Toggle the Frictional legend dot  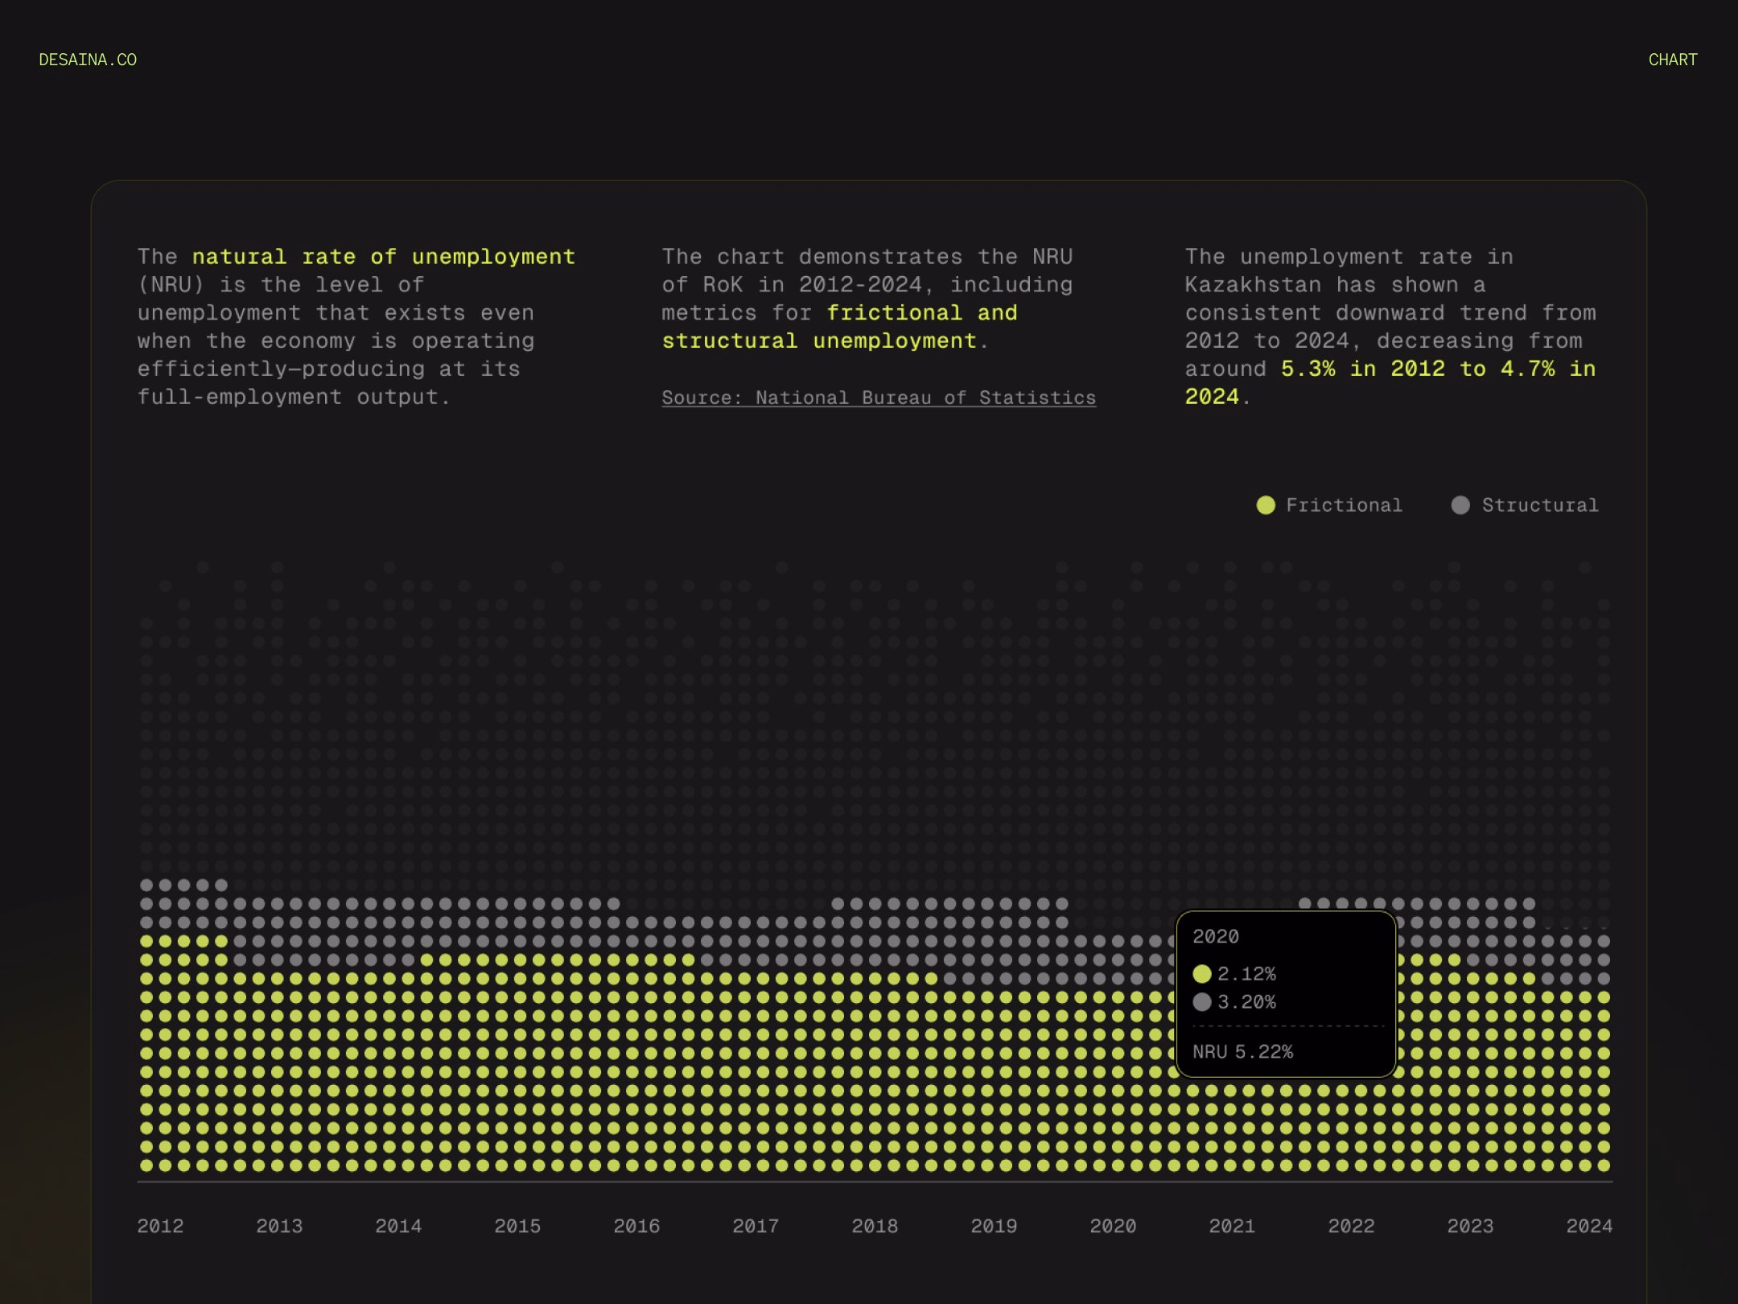tap(1266, 506)
